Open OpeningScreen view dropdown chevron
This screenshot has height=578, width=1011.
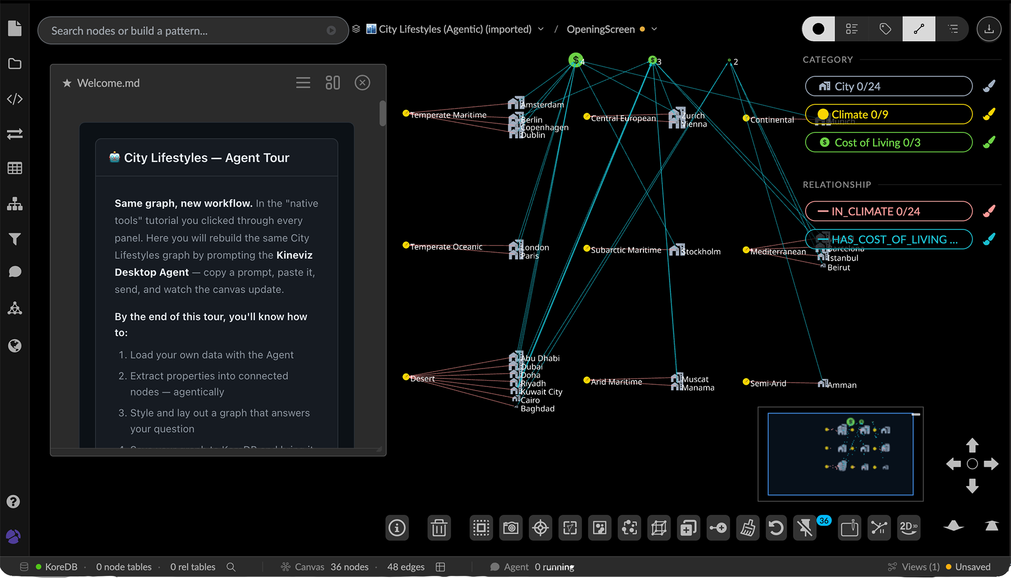click(x=655, y=29)
